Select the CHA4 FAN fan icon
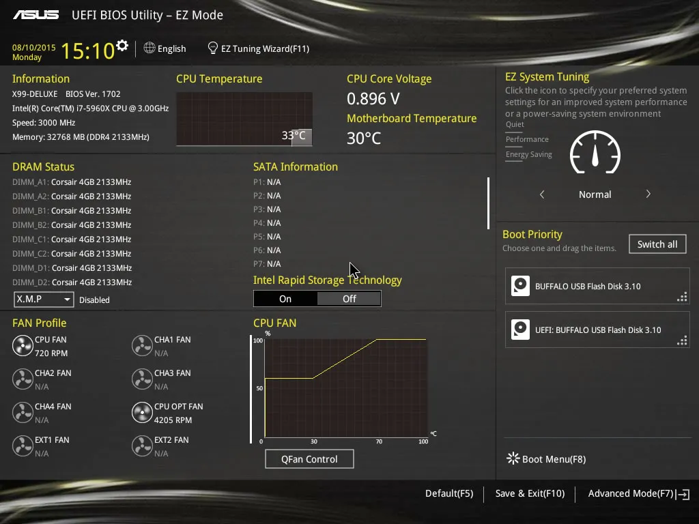Screen dimensions: 699x524 click(x=23, y=413)
